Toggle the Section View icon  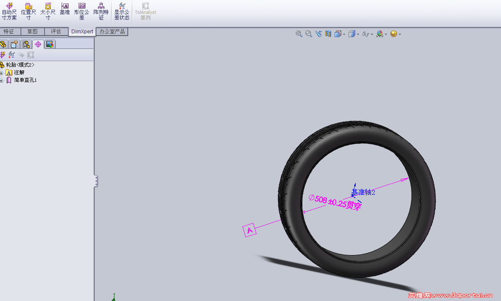328,34
